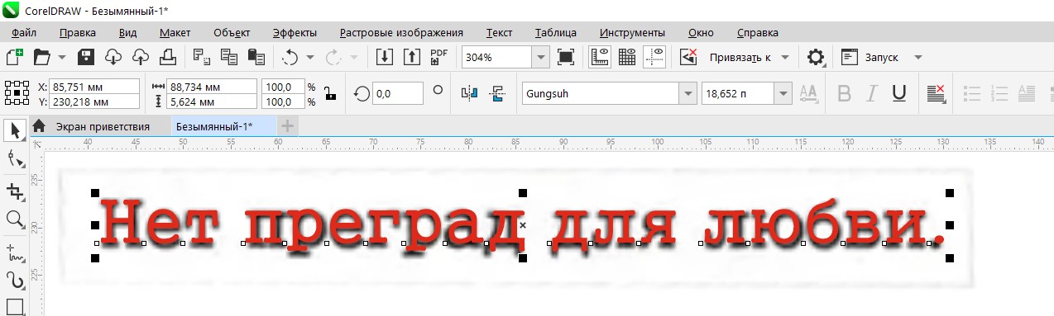The width and height of the screenshot is (1054, 316).
Task: Open the Файл menu
Action: [x=24, y=33]
